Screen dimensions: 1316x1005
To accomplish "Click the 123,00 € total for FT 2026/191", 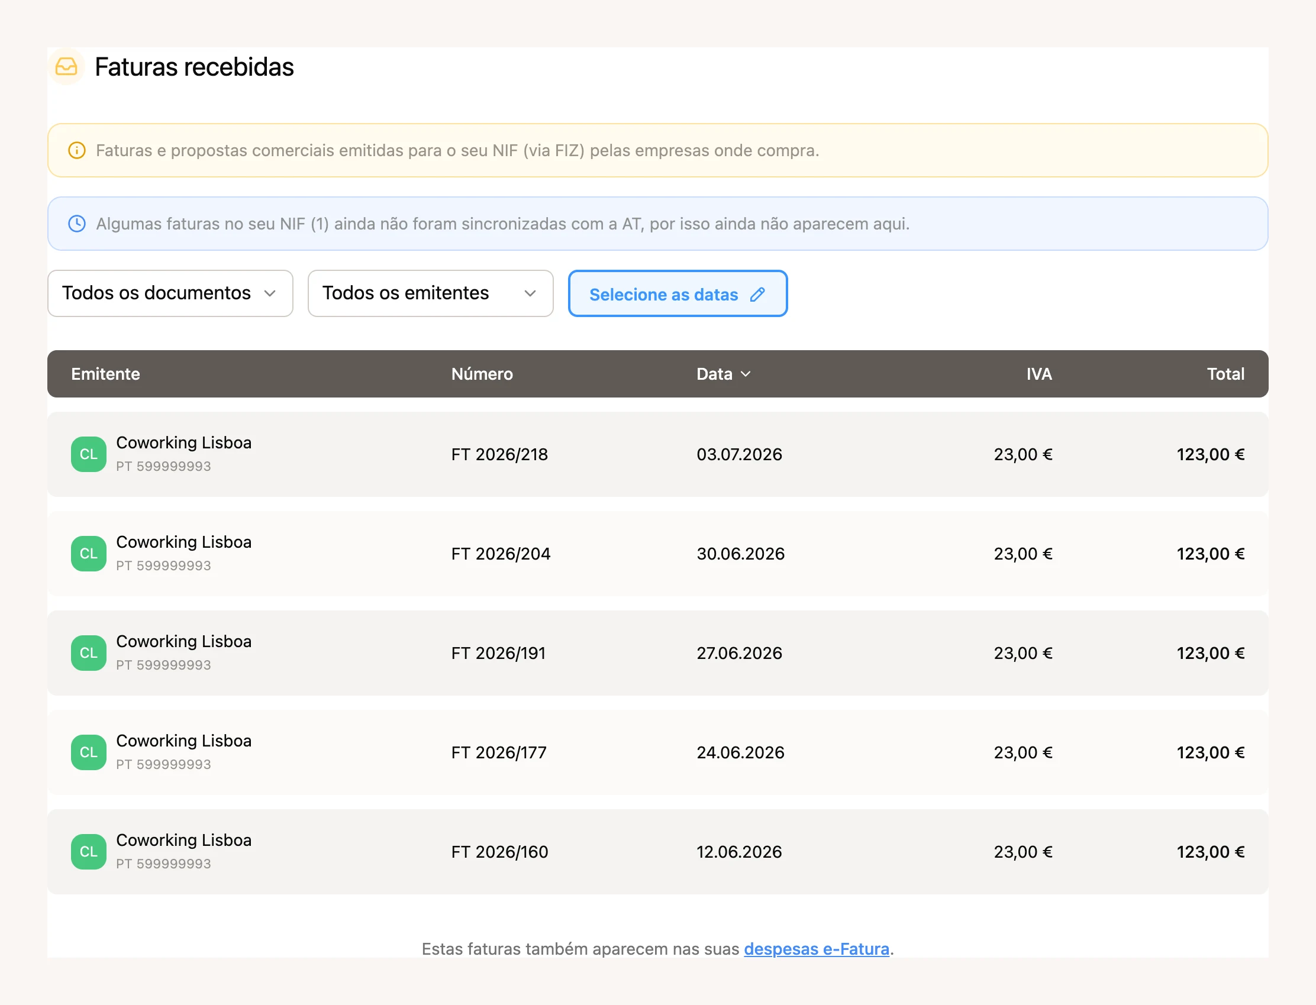I will [1210, 652].
